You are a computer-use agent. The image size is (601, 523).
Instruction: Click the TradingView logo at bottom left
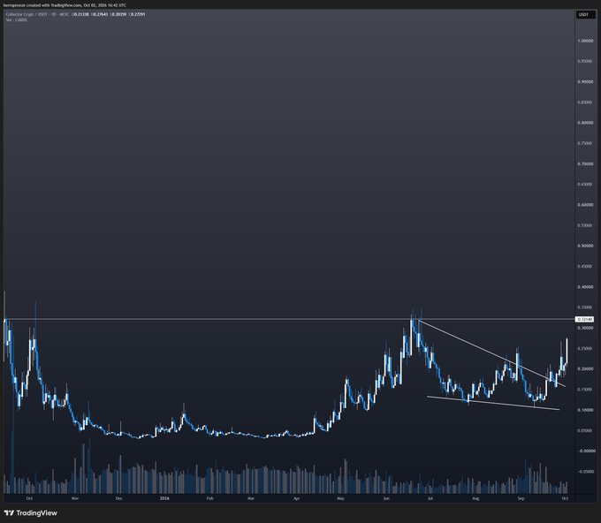pyautogui.click(x=31, y=513)
